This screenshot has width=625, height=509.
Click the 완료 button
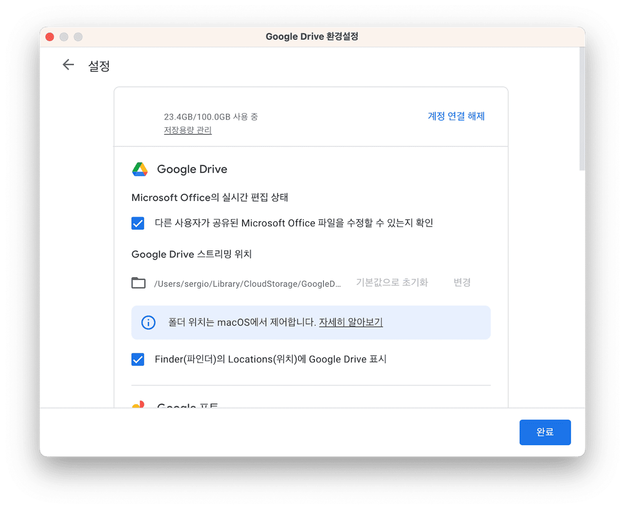(x=545, y=432)
